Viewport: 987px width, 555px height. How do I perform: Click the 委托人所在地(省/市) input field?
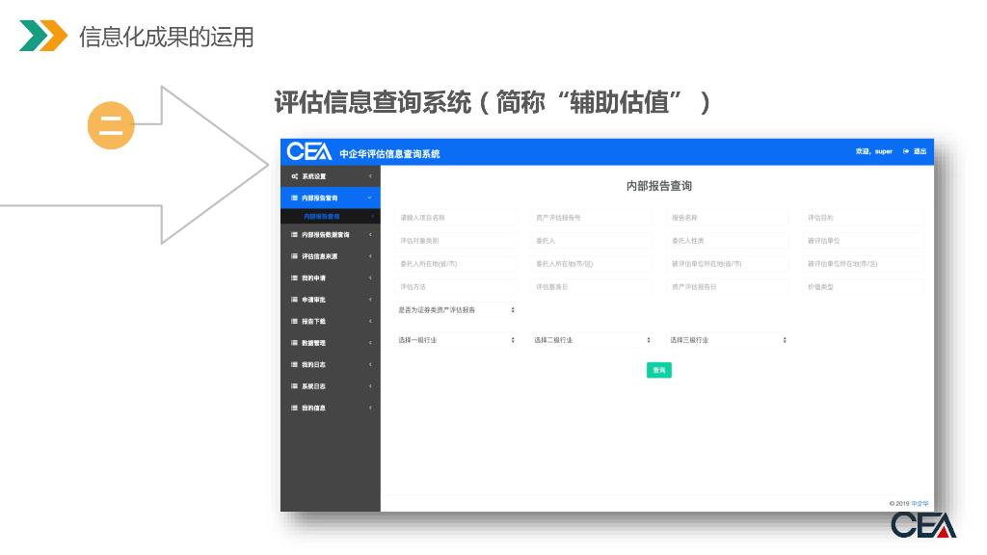click(456, 264)
